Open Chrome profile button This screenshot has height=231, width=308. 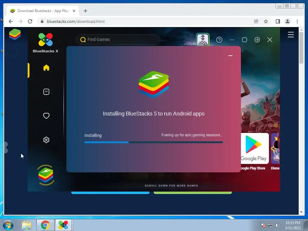coord(287,21)
